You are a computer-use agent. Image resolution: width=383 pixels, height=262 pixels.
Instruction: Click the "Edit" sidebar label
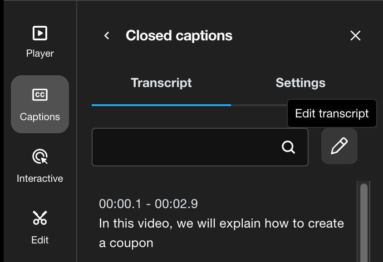click(x=40, y=240)
